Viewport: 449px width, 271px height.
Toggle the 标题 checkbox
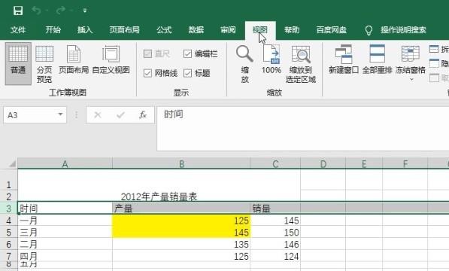coord(187,73)
